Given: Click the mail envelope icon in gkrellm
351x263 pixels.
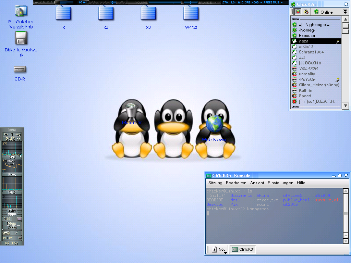Looking at the screenshot, I should click(x=7, y=233).
